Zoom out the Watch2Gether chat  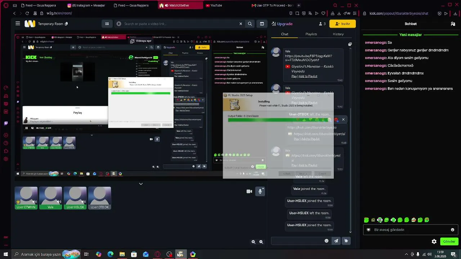coord(261,242)
